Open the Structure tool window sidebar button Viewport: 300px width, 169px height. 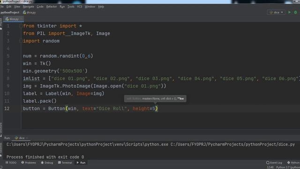pyautogui.click(x=1, y=130)
